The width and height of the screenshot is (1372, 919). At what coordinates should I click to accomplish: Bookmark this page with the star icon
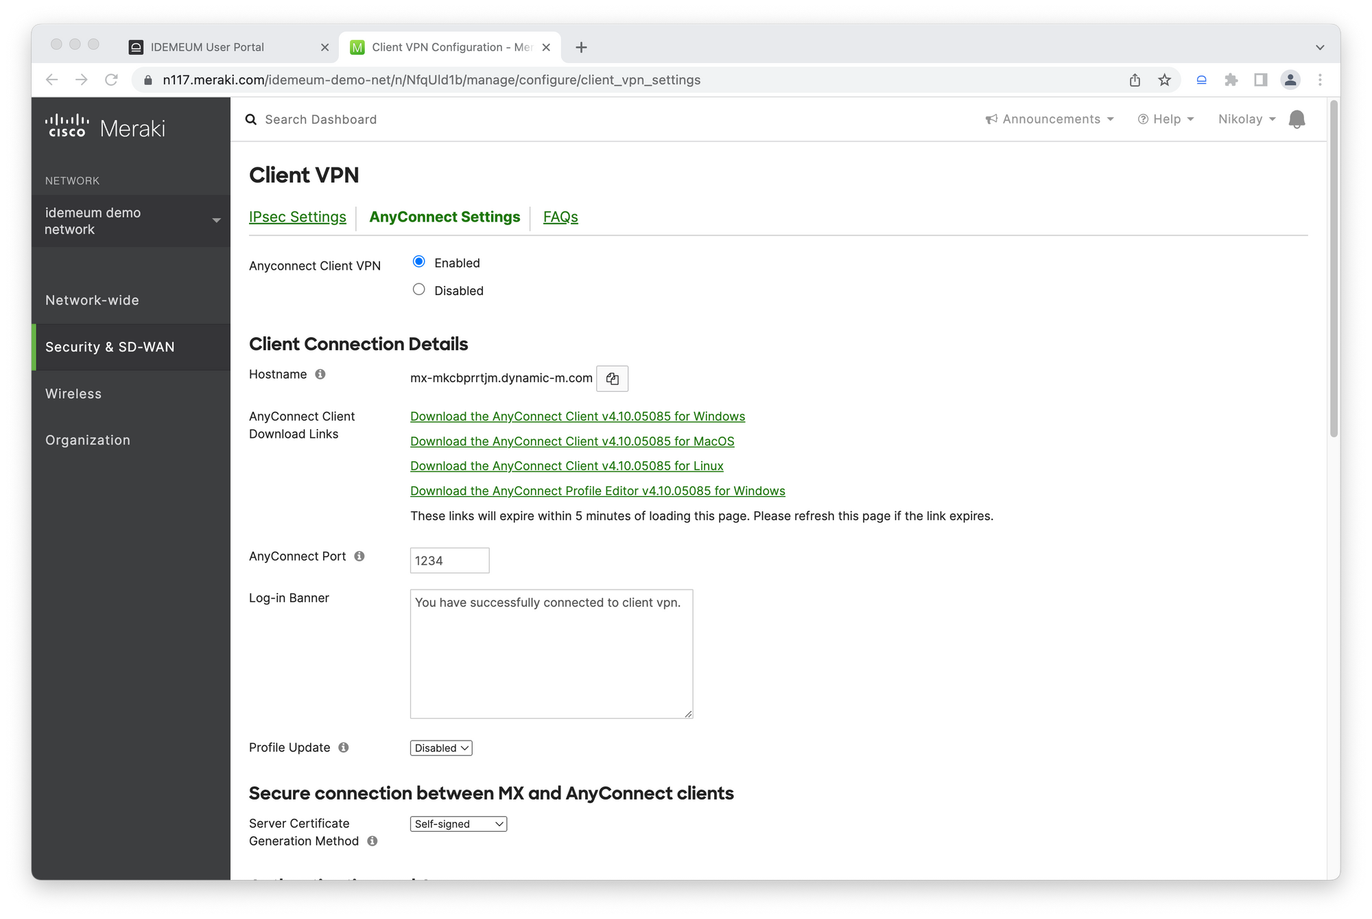click(1164, 80)
